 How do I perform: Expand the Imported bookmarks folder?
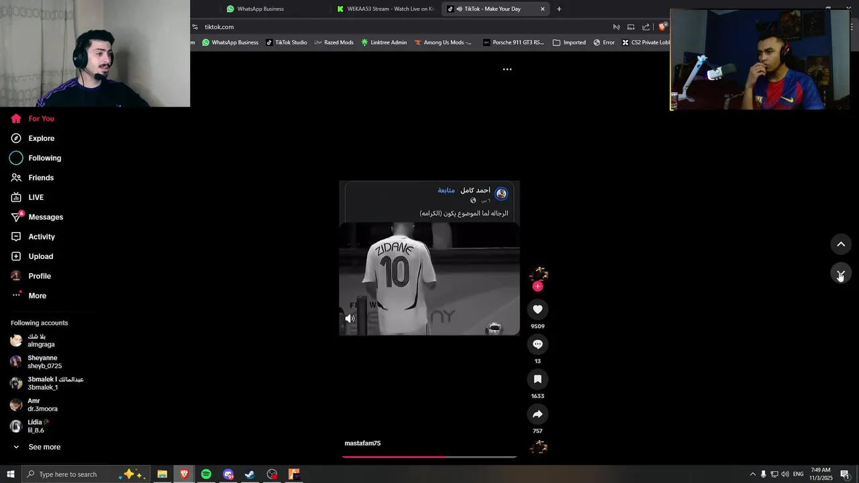[569, 42]
